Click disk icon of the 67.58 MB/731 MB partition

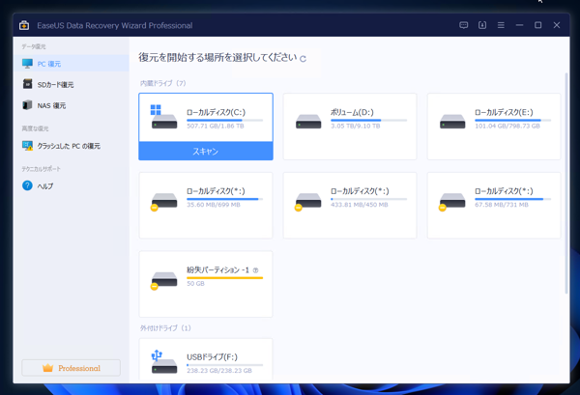tap(451, 202)
